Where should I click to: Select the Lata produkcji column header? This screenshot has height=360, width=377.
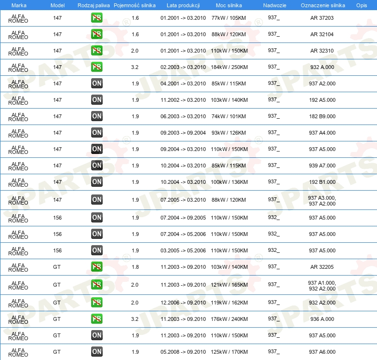click(x=183, y=5)
